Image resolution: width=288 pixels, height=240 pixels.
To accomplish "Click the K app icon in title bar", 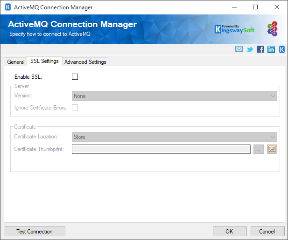I will pyautogui.click(x=8, y=7).
